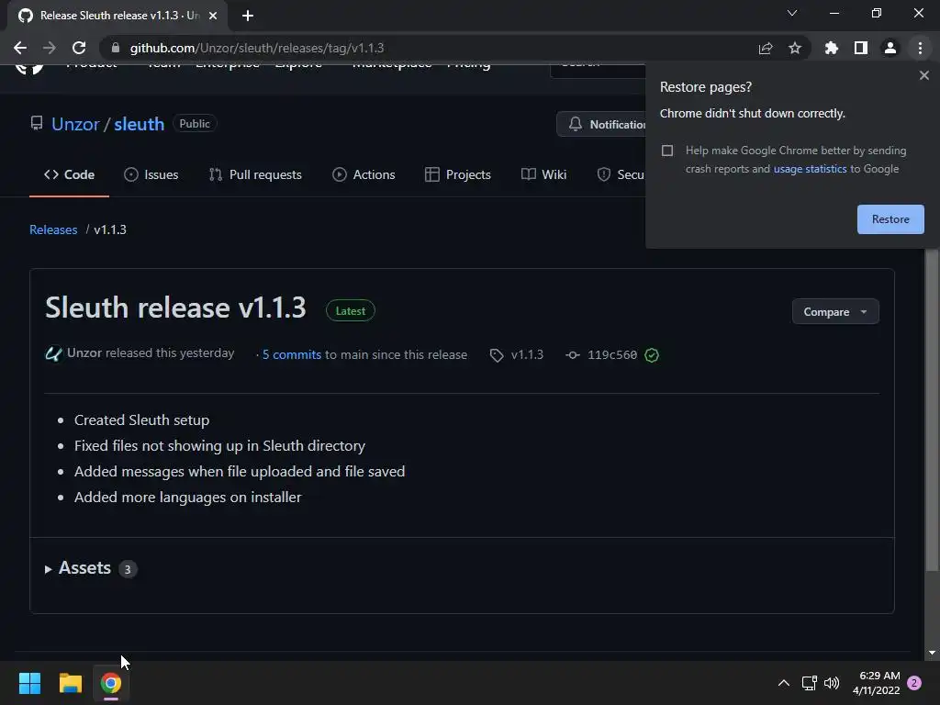Click the share page icon in address bar
Image resolution: width=940 pixels, height=705 pixels.
coord(766,48)
